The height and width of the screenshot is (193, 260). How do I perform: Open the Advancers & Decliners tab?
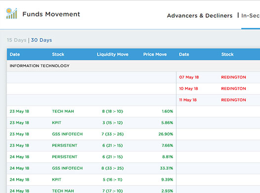[x=200, y=16]
